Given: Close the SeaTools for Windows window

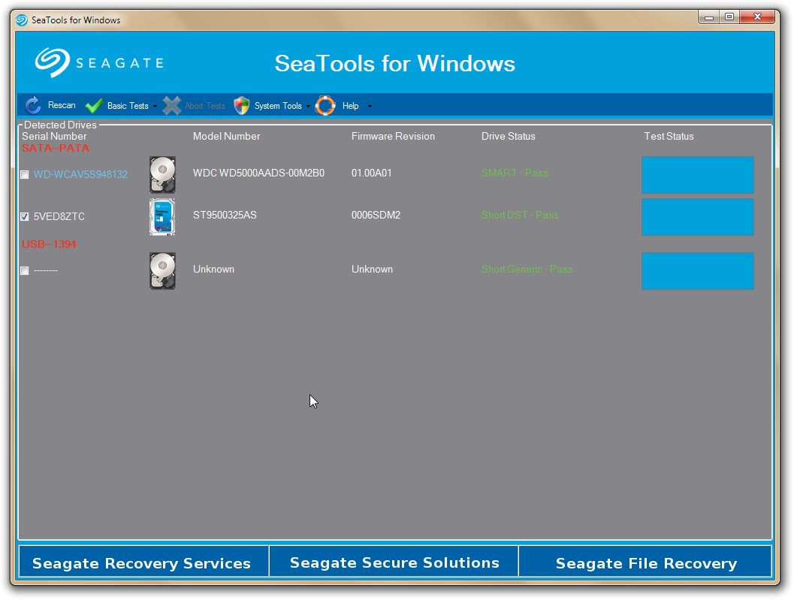Looking at the screenshot, I should (x=757, y=17).
